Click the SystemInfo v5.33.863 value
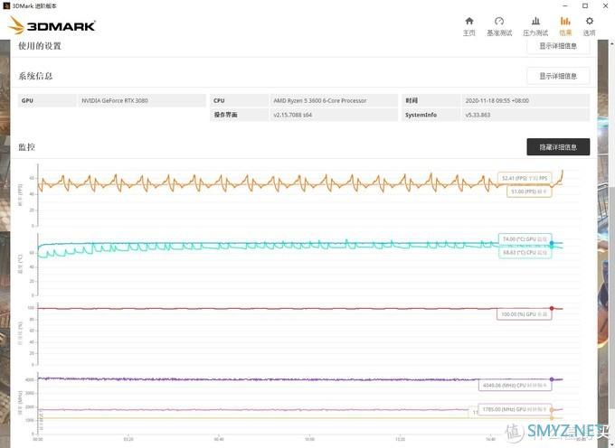Screen dimensions: 615x448 [x=478, y=115]
